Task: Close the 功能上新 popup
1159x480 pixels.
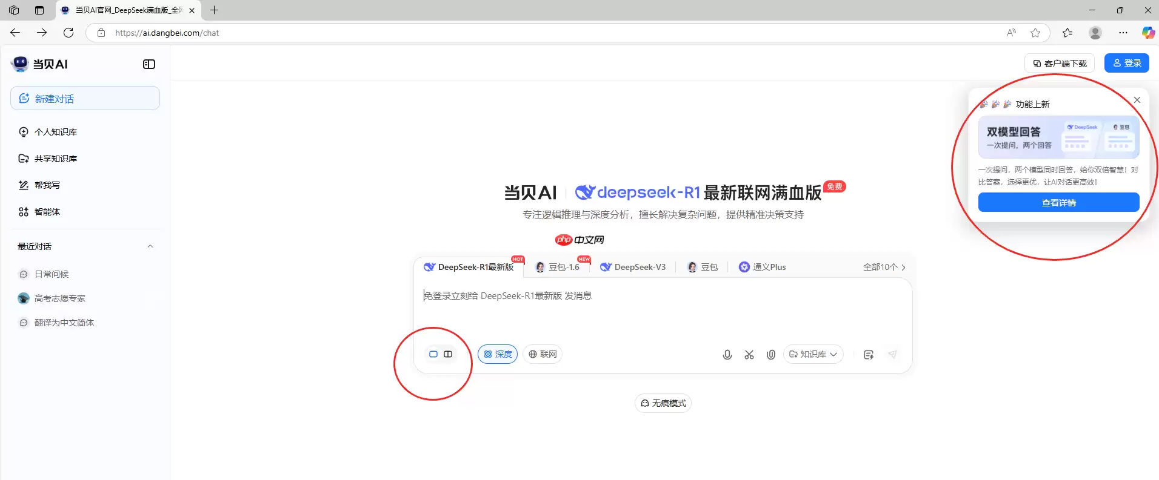Action: point(1137,100)
